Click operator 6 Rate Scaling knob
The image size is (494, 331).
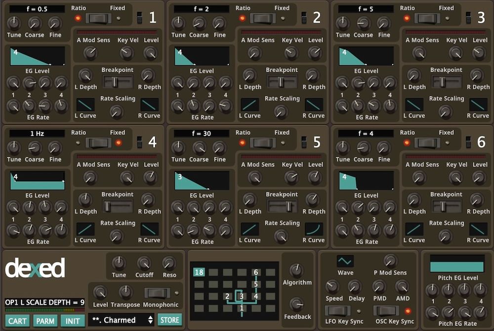[445, 236]
